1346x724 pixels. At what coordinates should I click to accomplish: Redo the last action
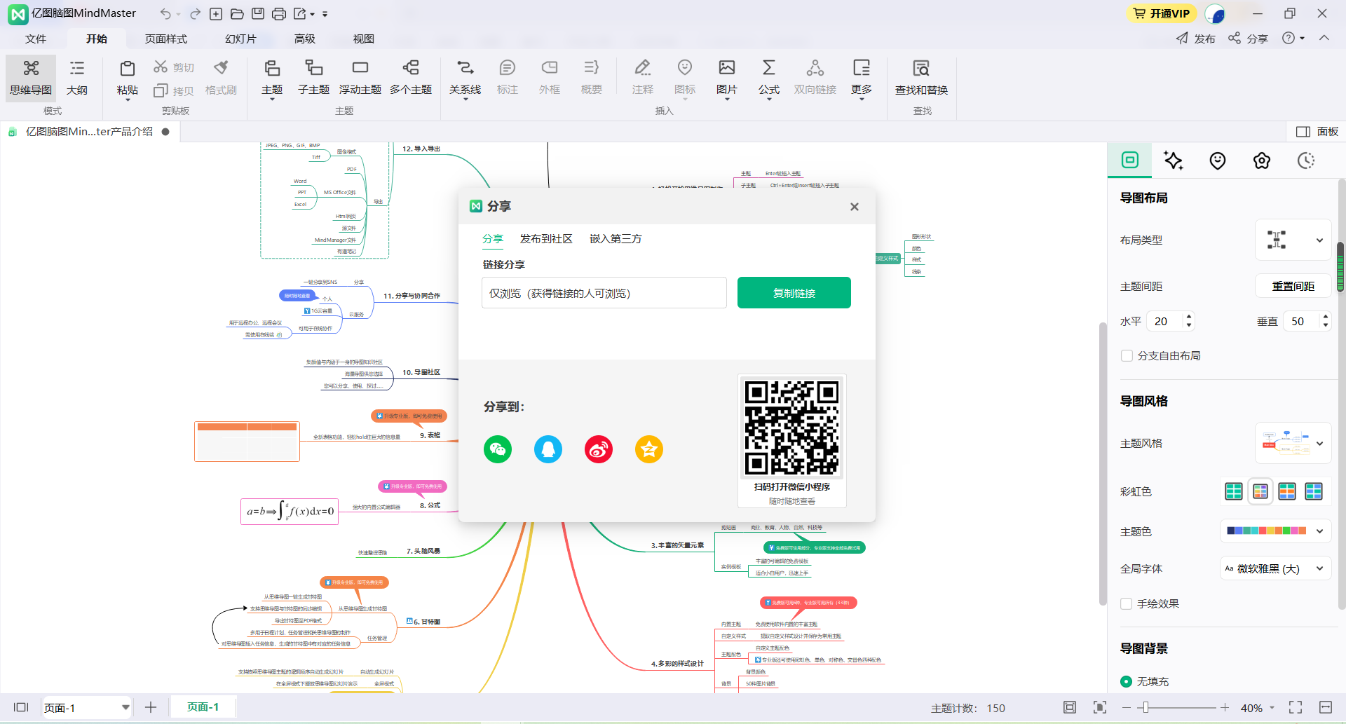tap(196, 13)
